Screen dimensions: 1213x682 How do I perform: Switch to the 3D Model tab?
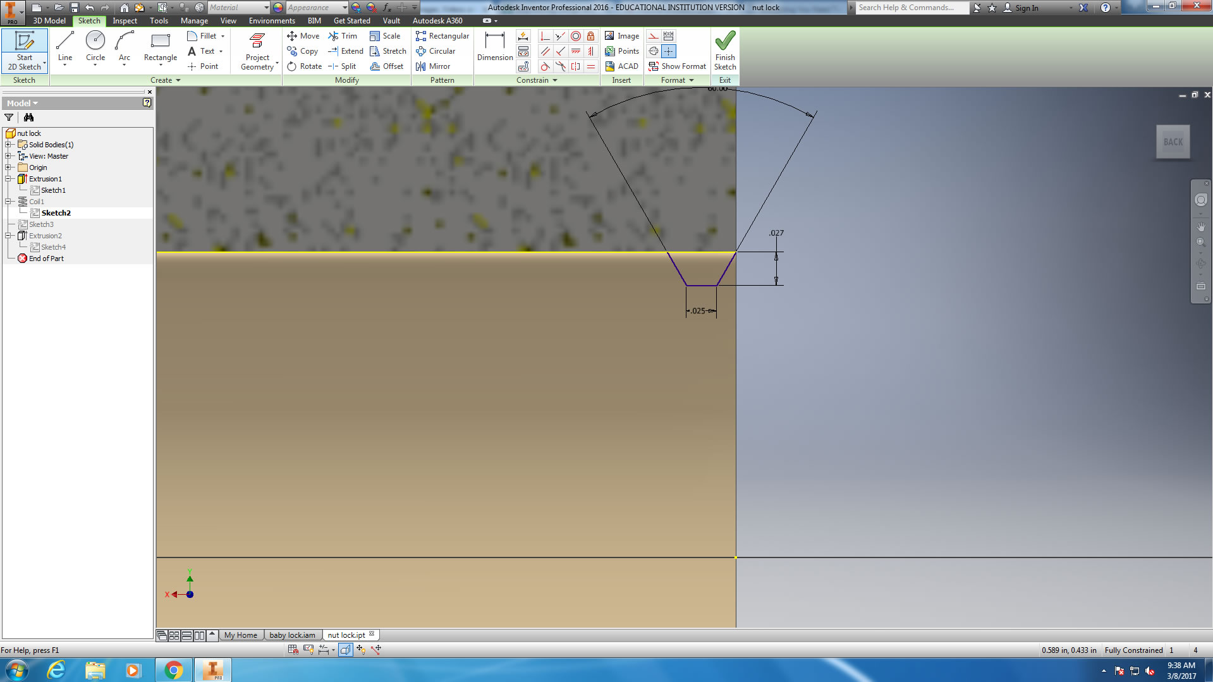(x=49, y=21)
